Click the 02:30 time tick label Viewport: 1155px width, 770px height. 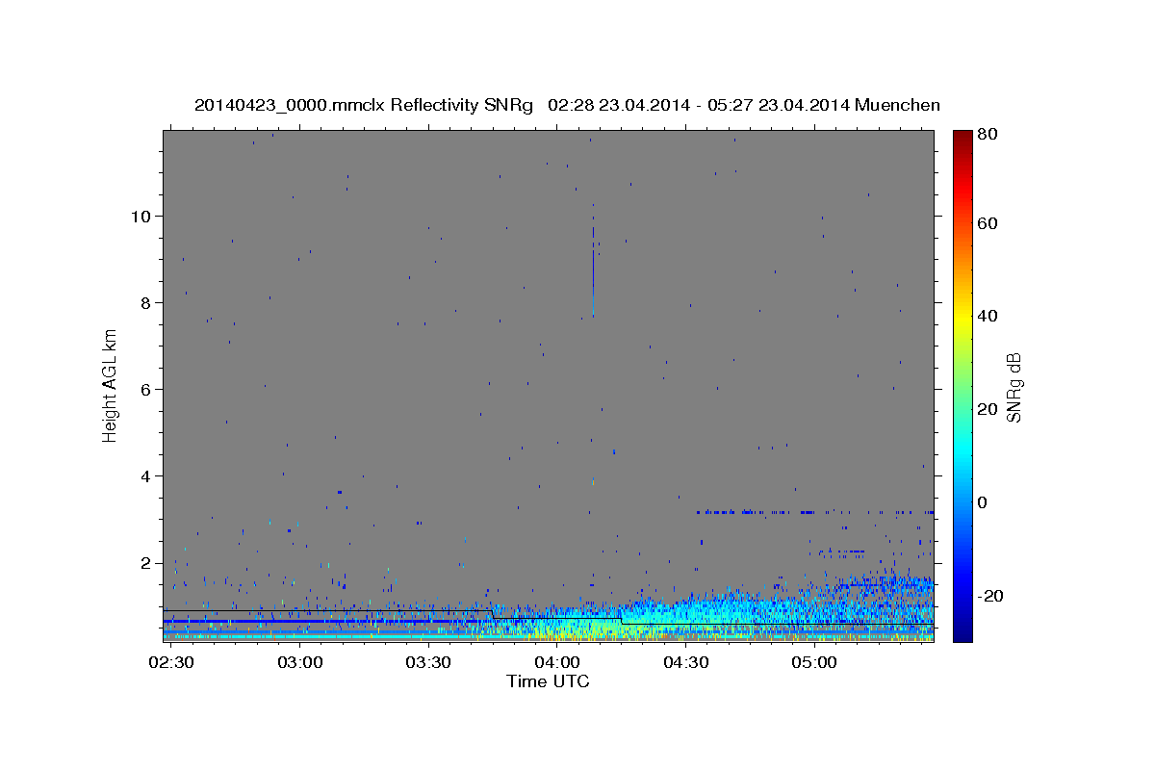coord(171,663)
